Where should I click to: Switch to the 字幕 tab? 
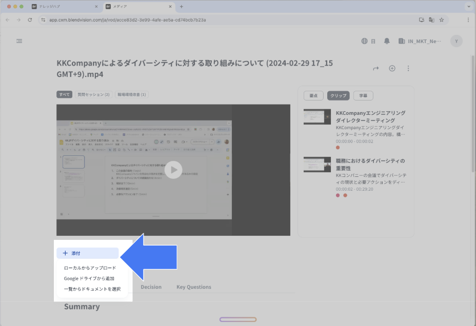363,95
